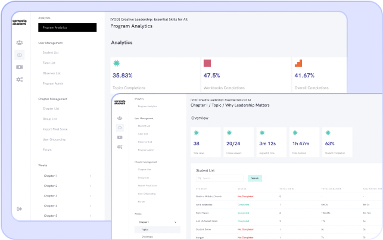This screenshot has height=240, width=383.
Task: Click the green star icon above 38 total views
Action: 196,133
